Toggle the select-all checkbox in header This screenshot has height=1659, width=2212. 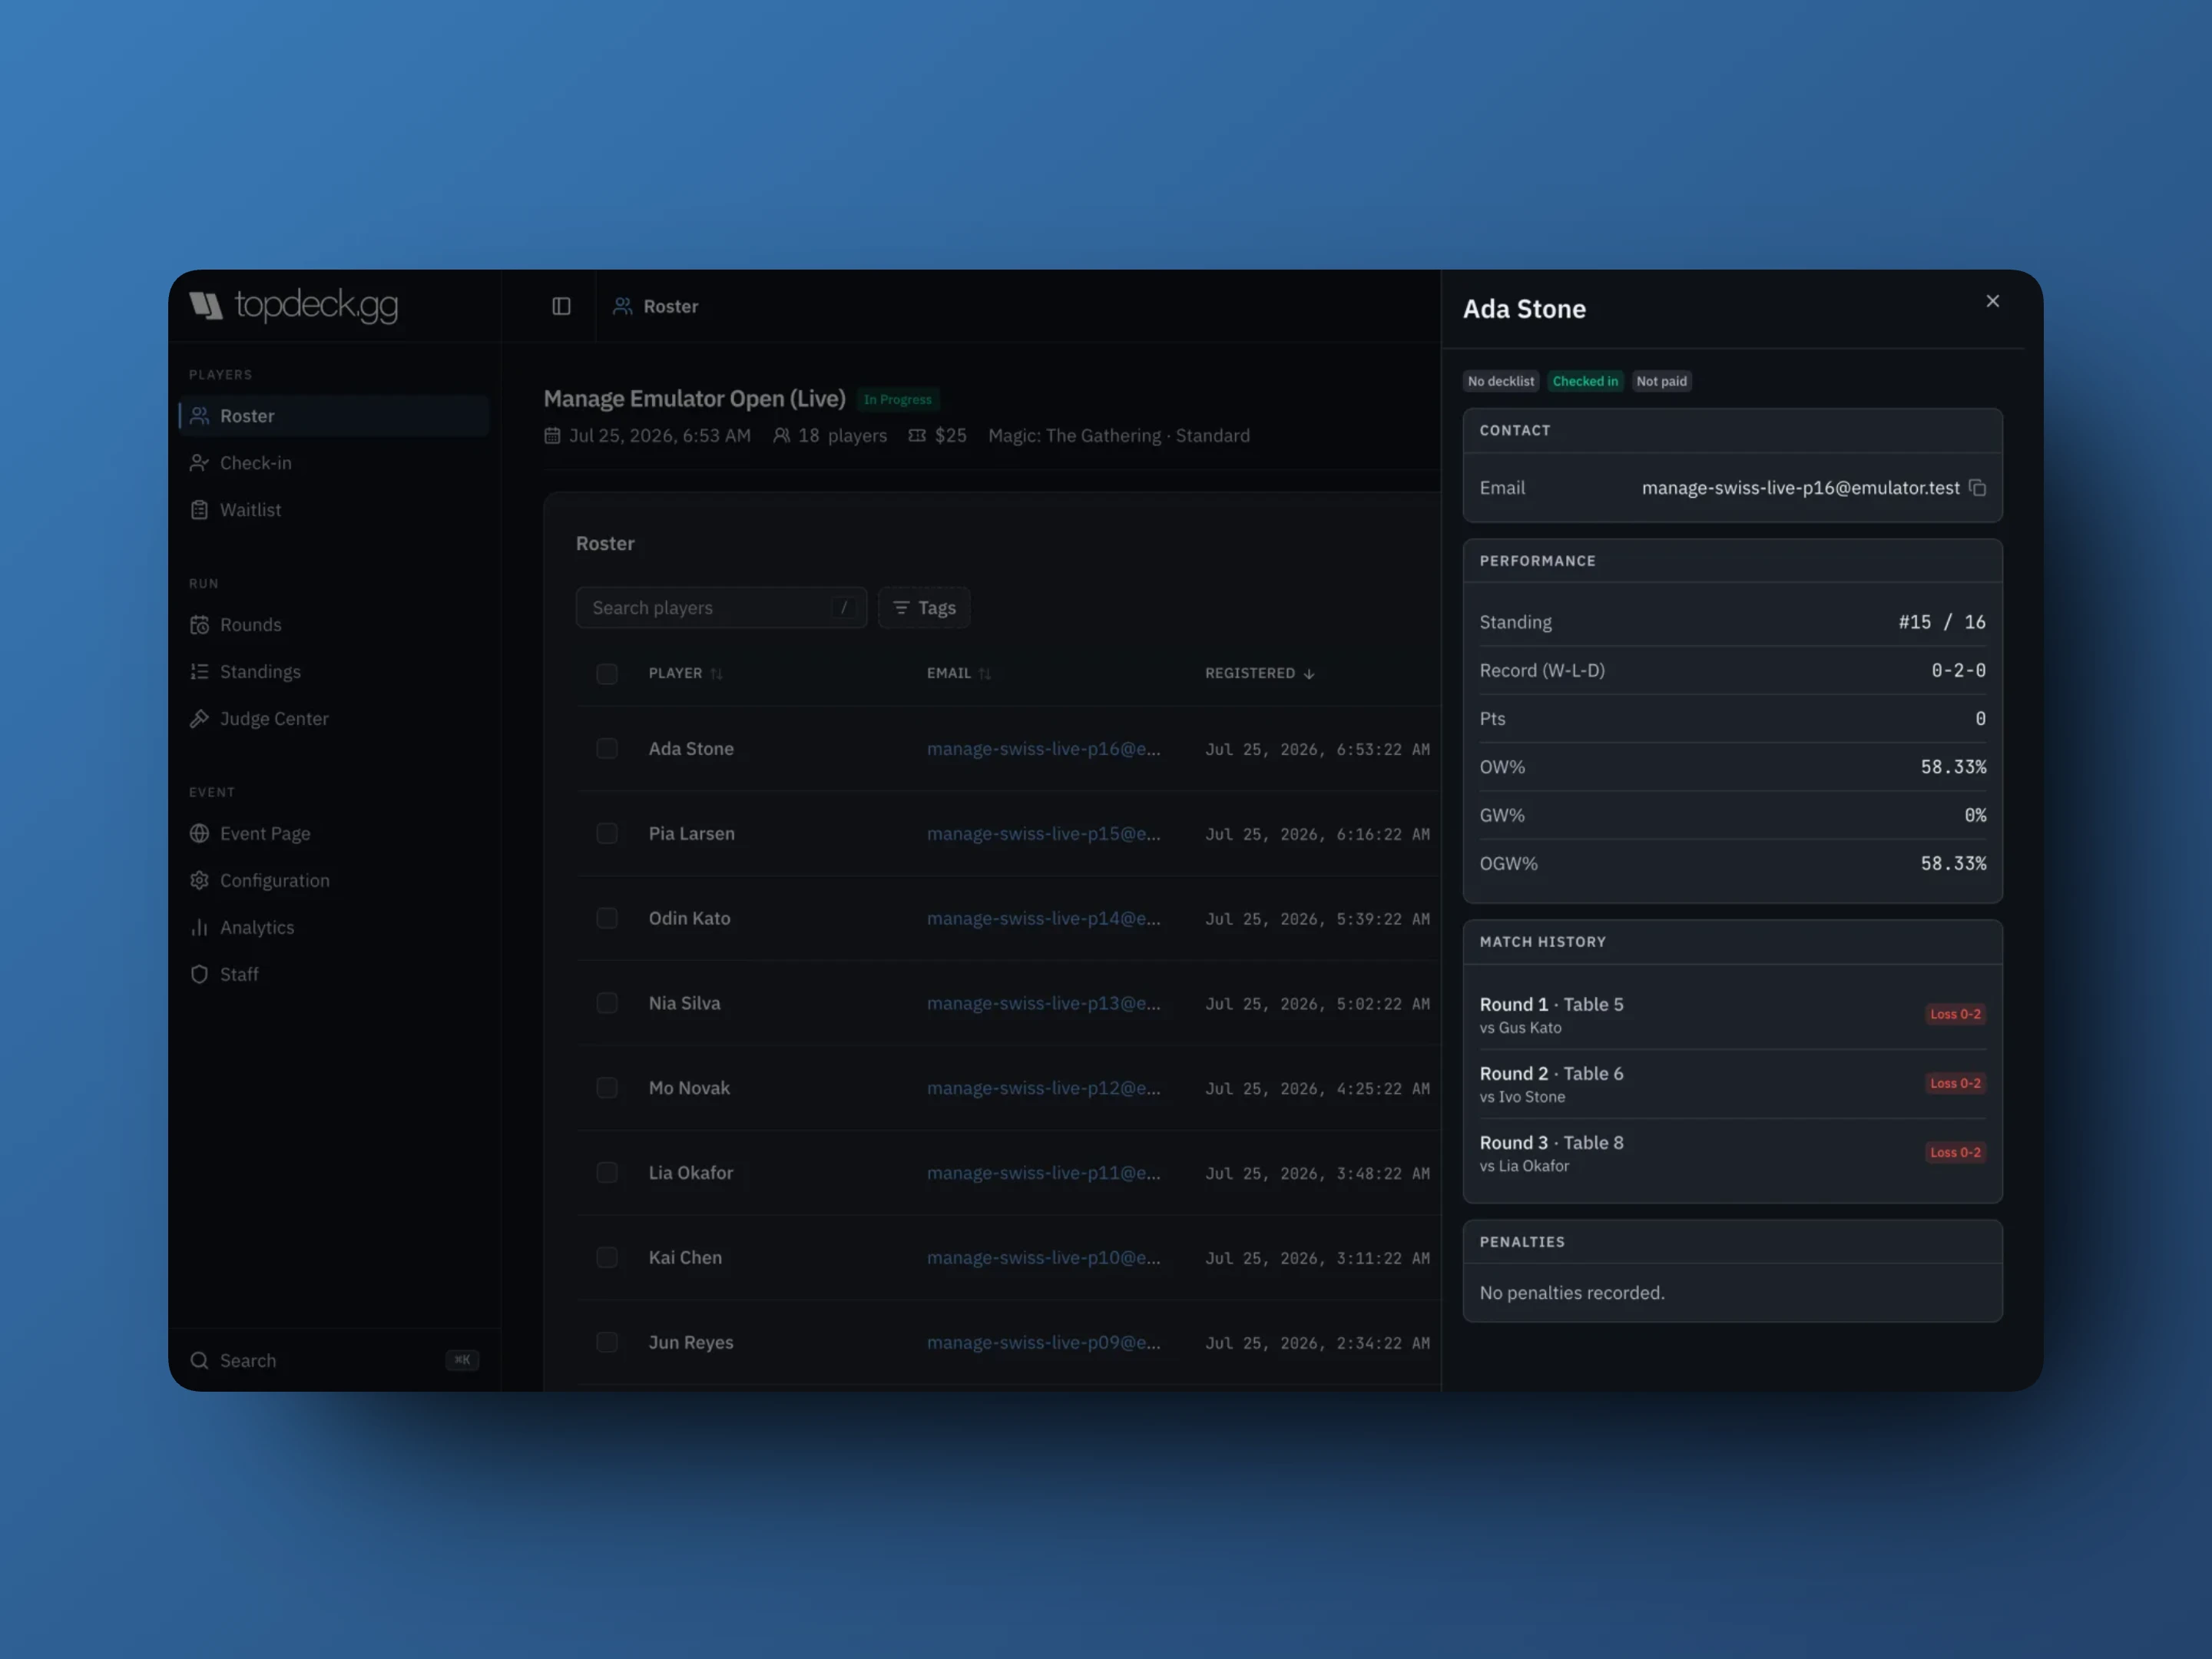click(x=607, y=674)
